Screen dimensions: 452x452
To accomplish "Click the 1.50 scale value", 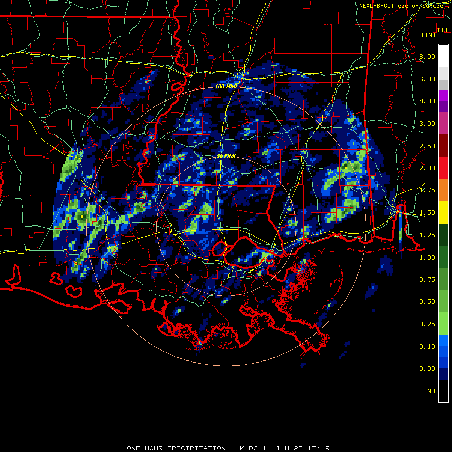I will click(x=427, y=213).
